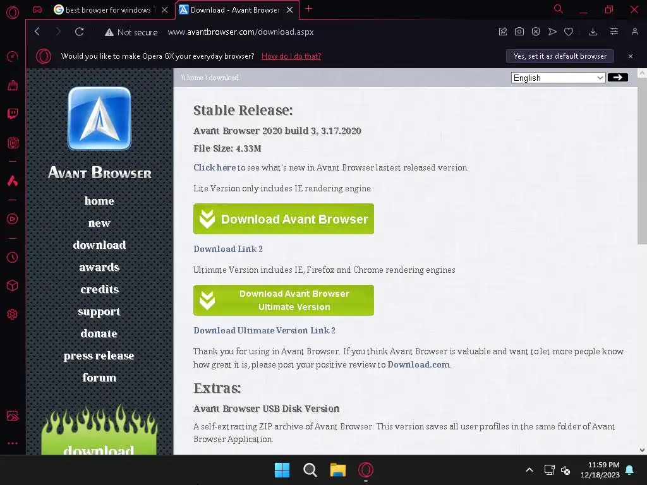Open the ad blocker shield icon
Image resolution: width=647 pixels, height=485 pixels.
pyautogui.click(x=536, y=32)
